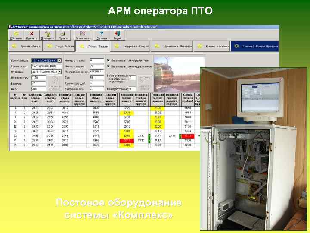
Task: Expand the 'Время захода' date dropdown
Action: [60, 60]
